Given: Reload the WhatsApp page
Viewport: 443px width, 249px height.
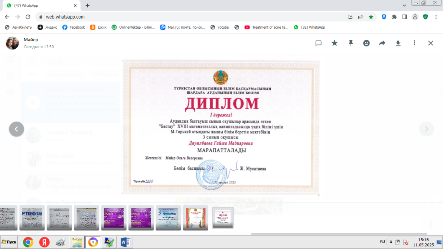Looking at the screenshot, I should (28, 17).
